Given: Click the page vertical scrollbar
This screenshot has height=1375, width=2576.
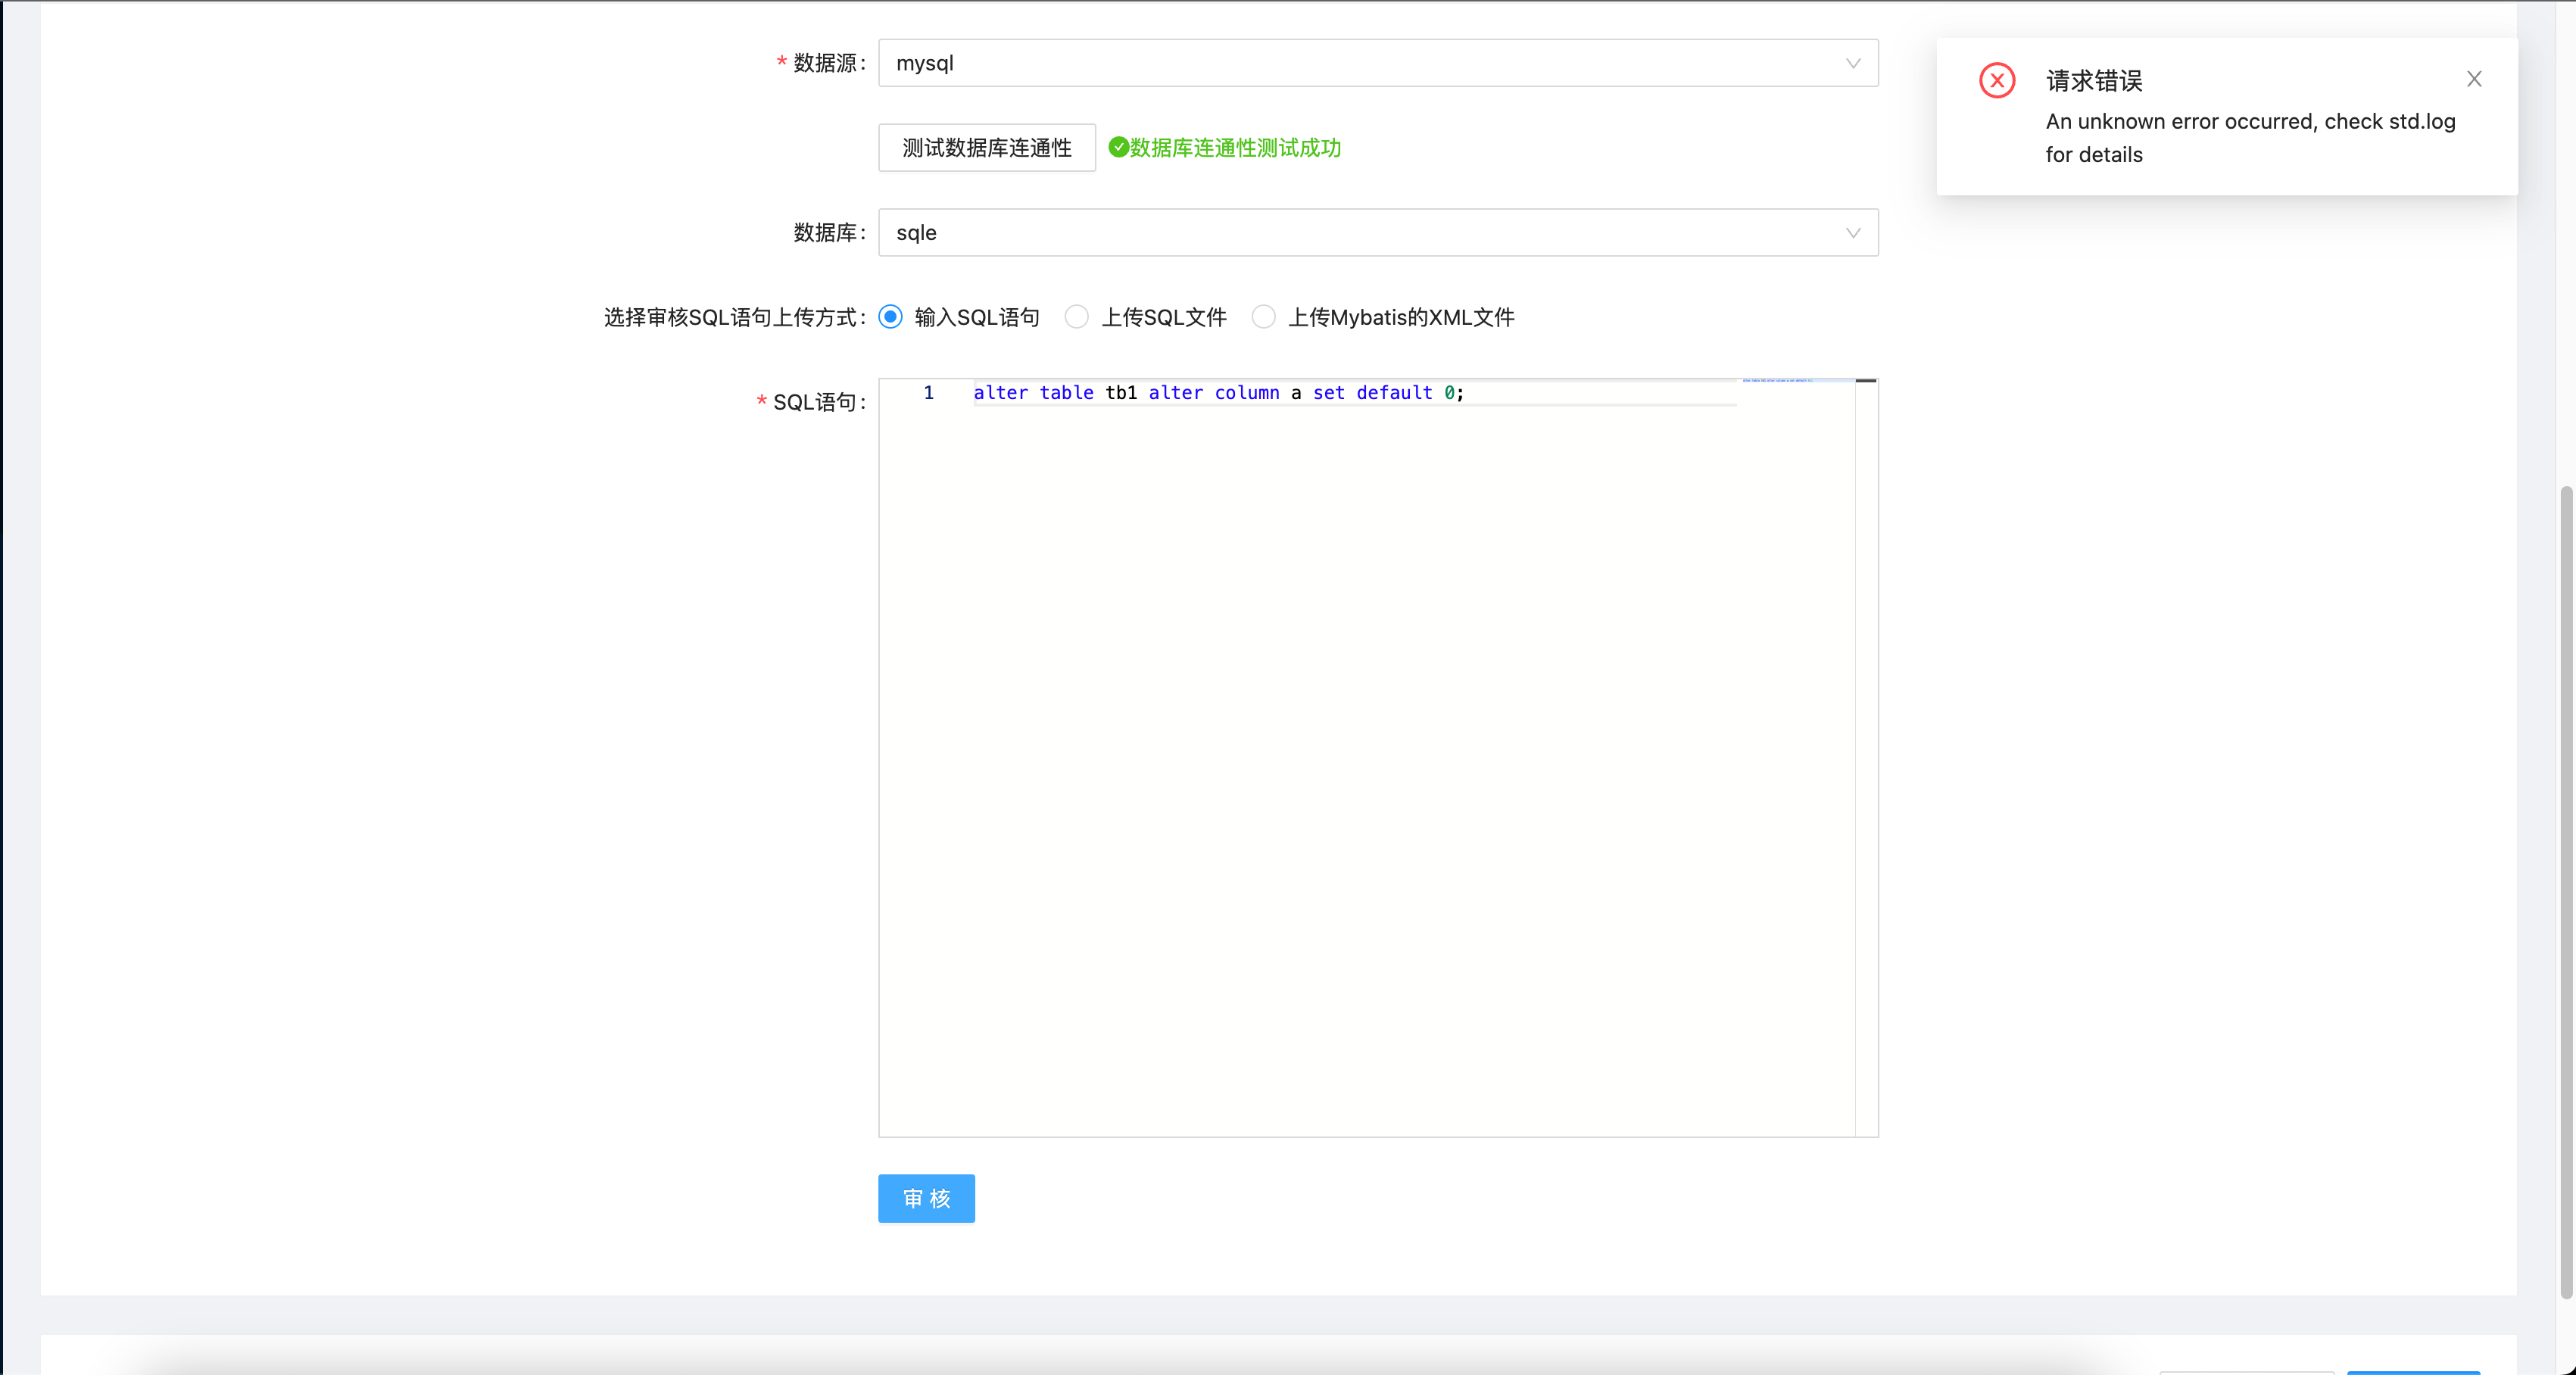Looking at the screenshot, I should point(2566,700).
